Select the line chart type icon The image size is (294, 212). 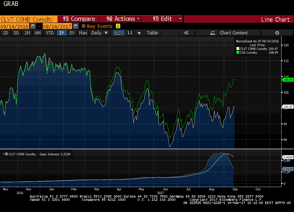(x=119, y=33)
